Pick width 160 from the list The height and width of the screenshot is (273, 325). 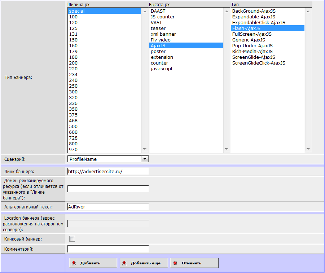(x=104, y=45)
